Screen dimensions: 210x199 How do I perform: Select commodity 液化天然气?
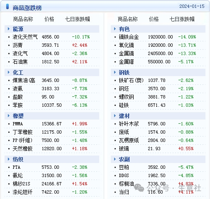click(x=25, y=37)
